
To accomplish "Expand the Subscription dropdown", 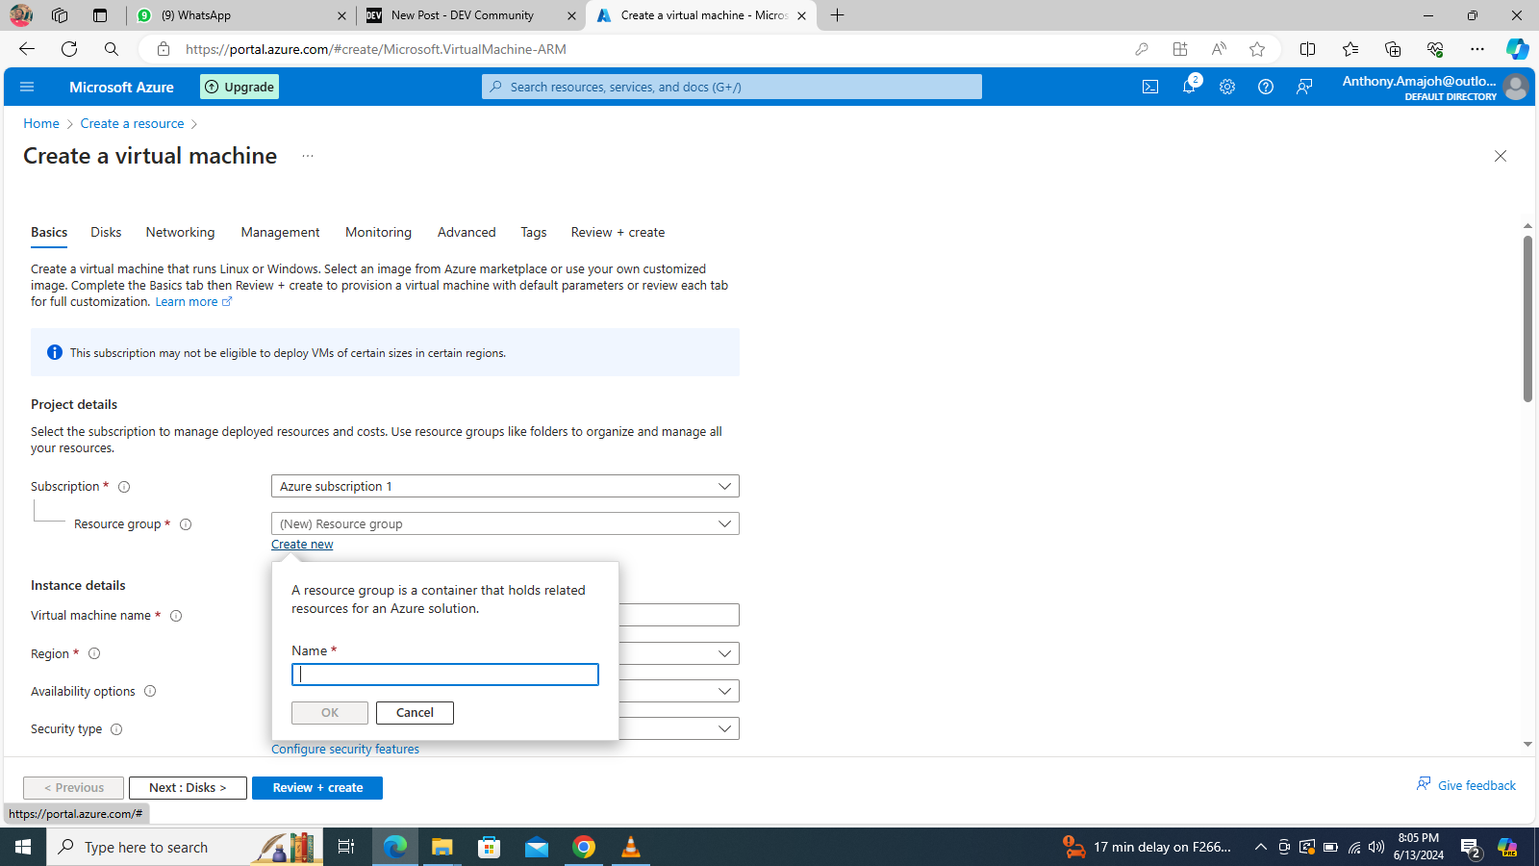I will (505, 486).
